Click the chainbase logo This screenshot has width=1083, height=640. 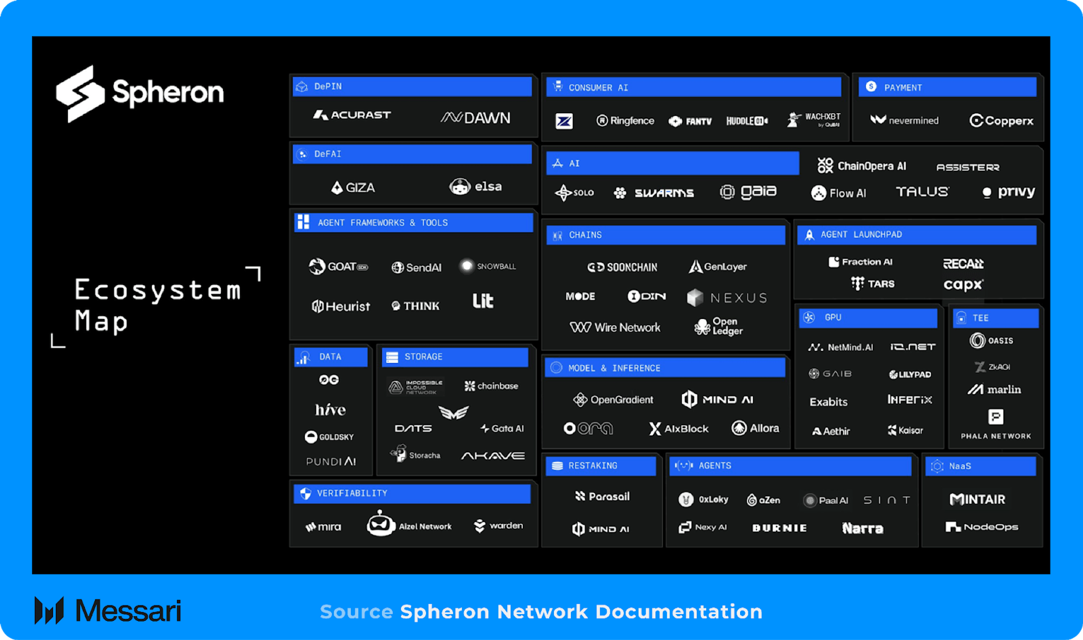click(x=491, y=386)
